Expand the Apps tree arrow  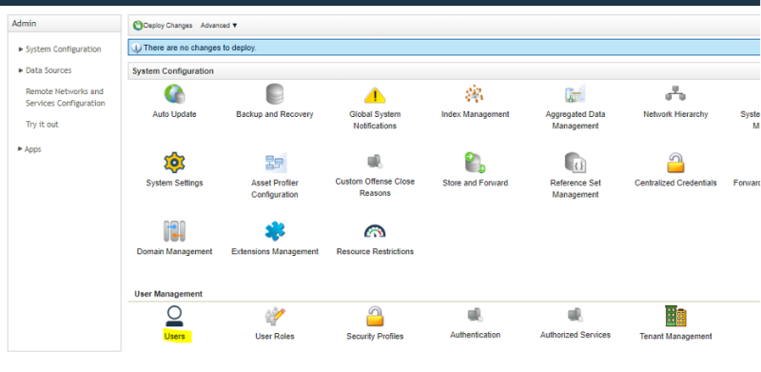pos(20,148)
